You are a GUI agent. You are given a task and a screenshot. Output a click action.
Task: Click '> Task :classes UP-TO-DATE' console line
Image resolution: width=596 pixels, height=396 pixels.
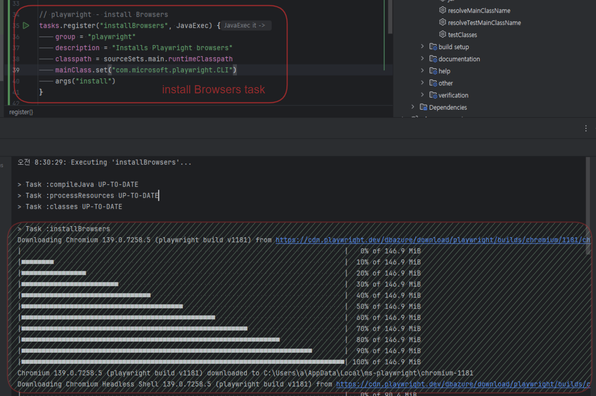70,206
